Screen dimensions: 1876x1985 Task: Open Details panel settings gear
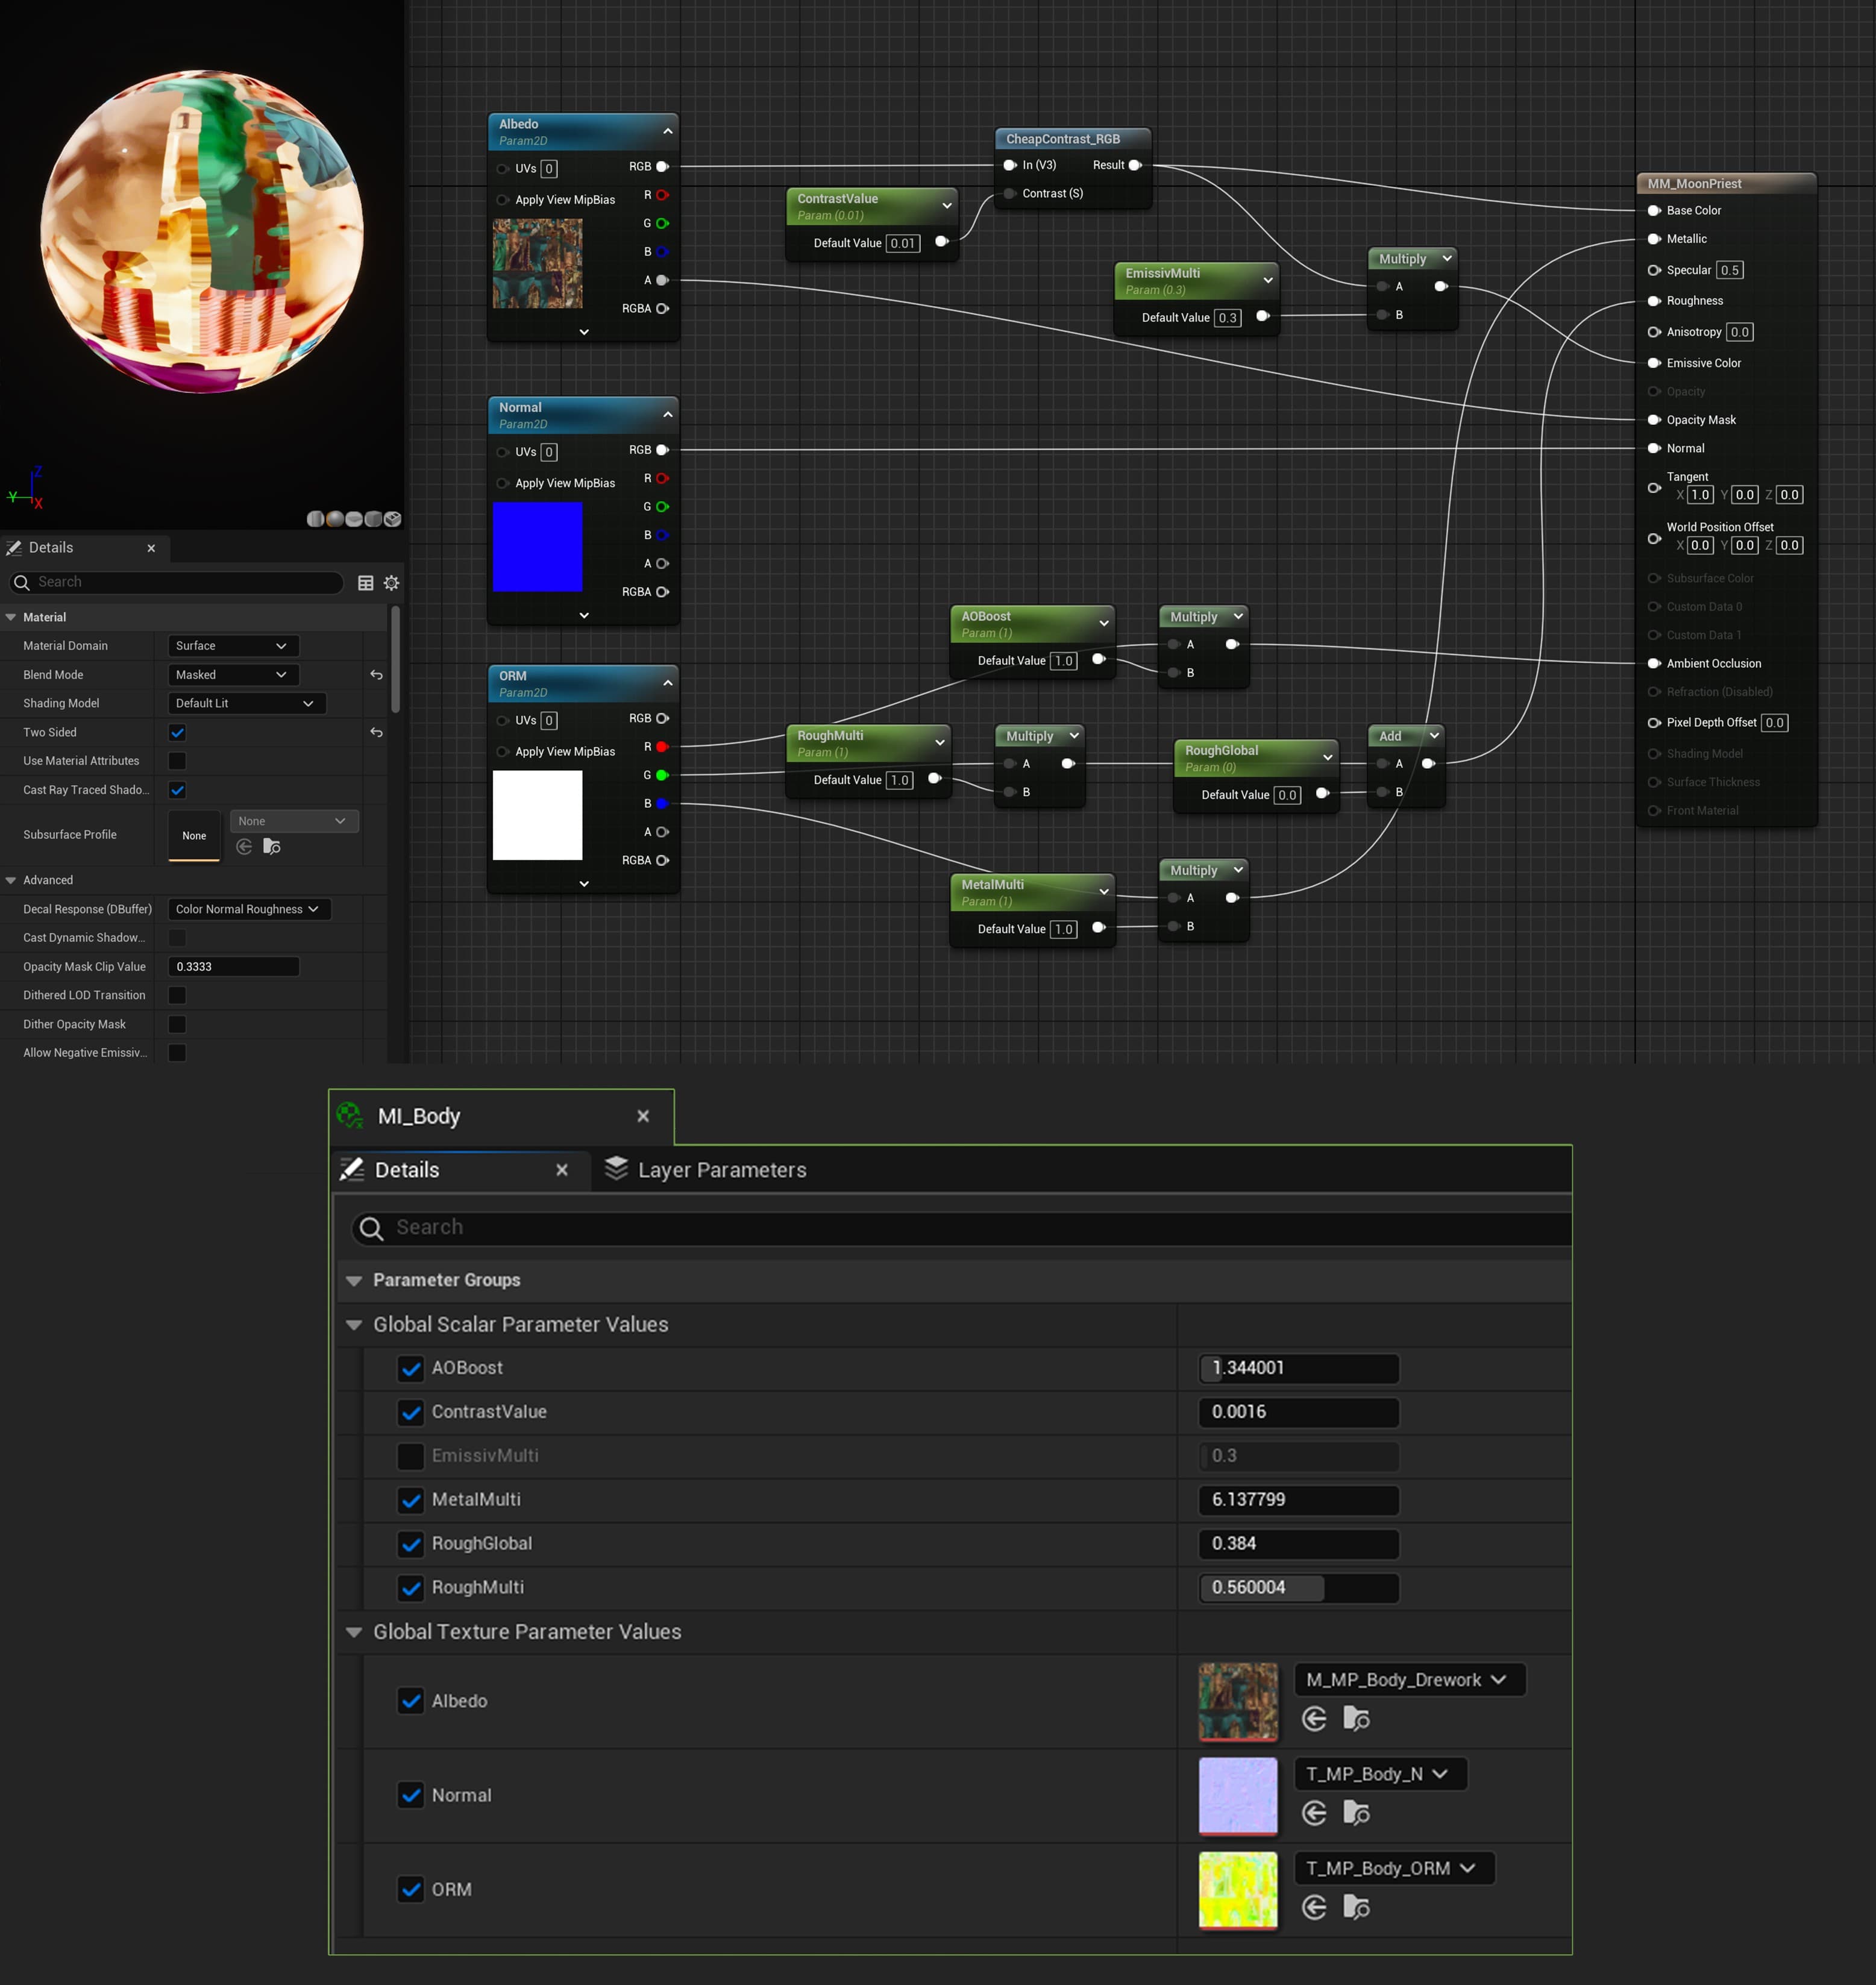(x=391, y=583)
